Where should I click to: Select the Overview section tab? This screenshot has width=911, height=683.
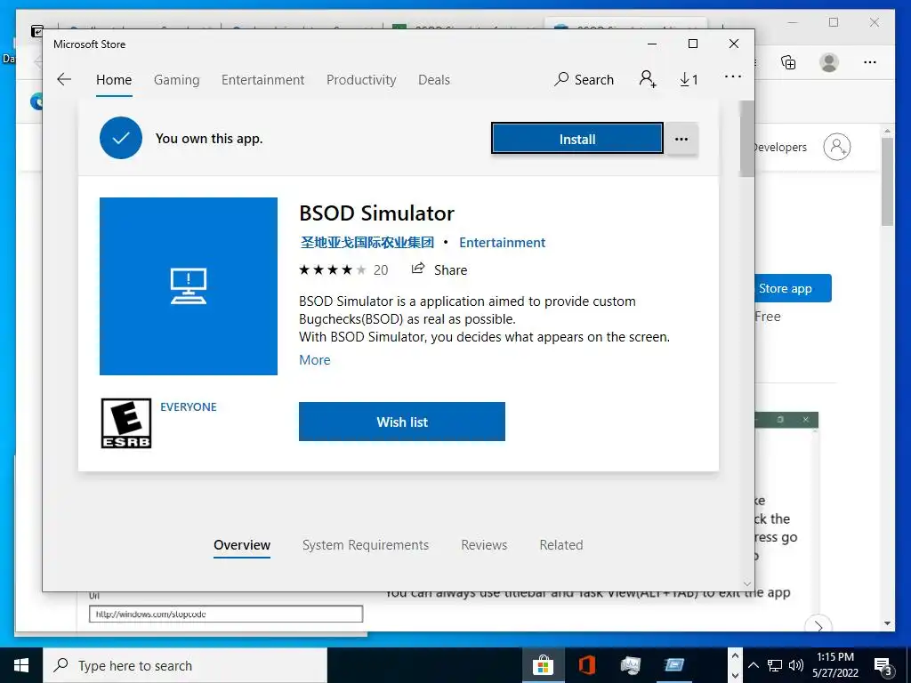[242, 545]
